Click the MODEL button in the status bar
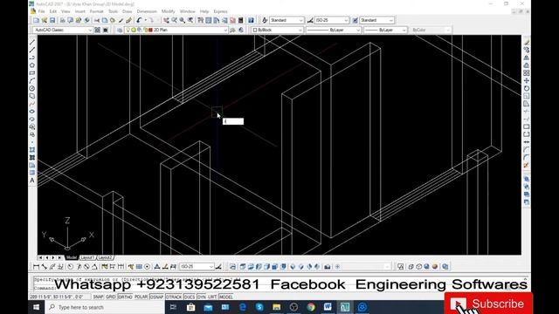 point(225,297)
